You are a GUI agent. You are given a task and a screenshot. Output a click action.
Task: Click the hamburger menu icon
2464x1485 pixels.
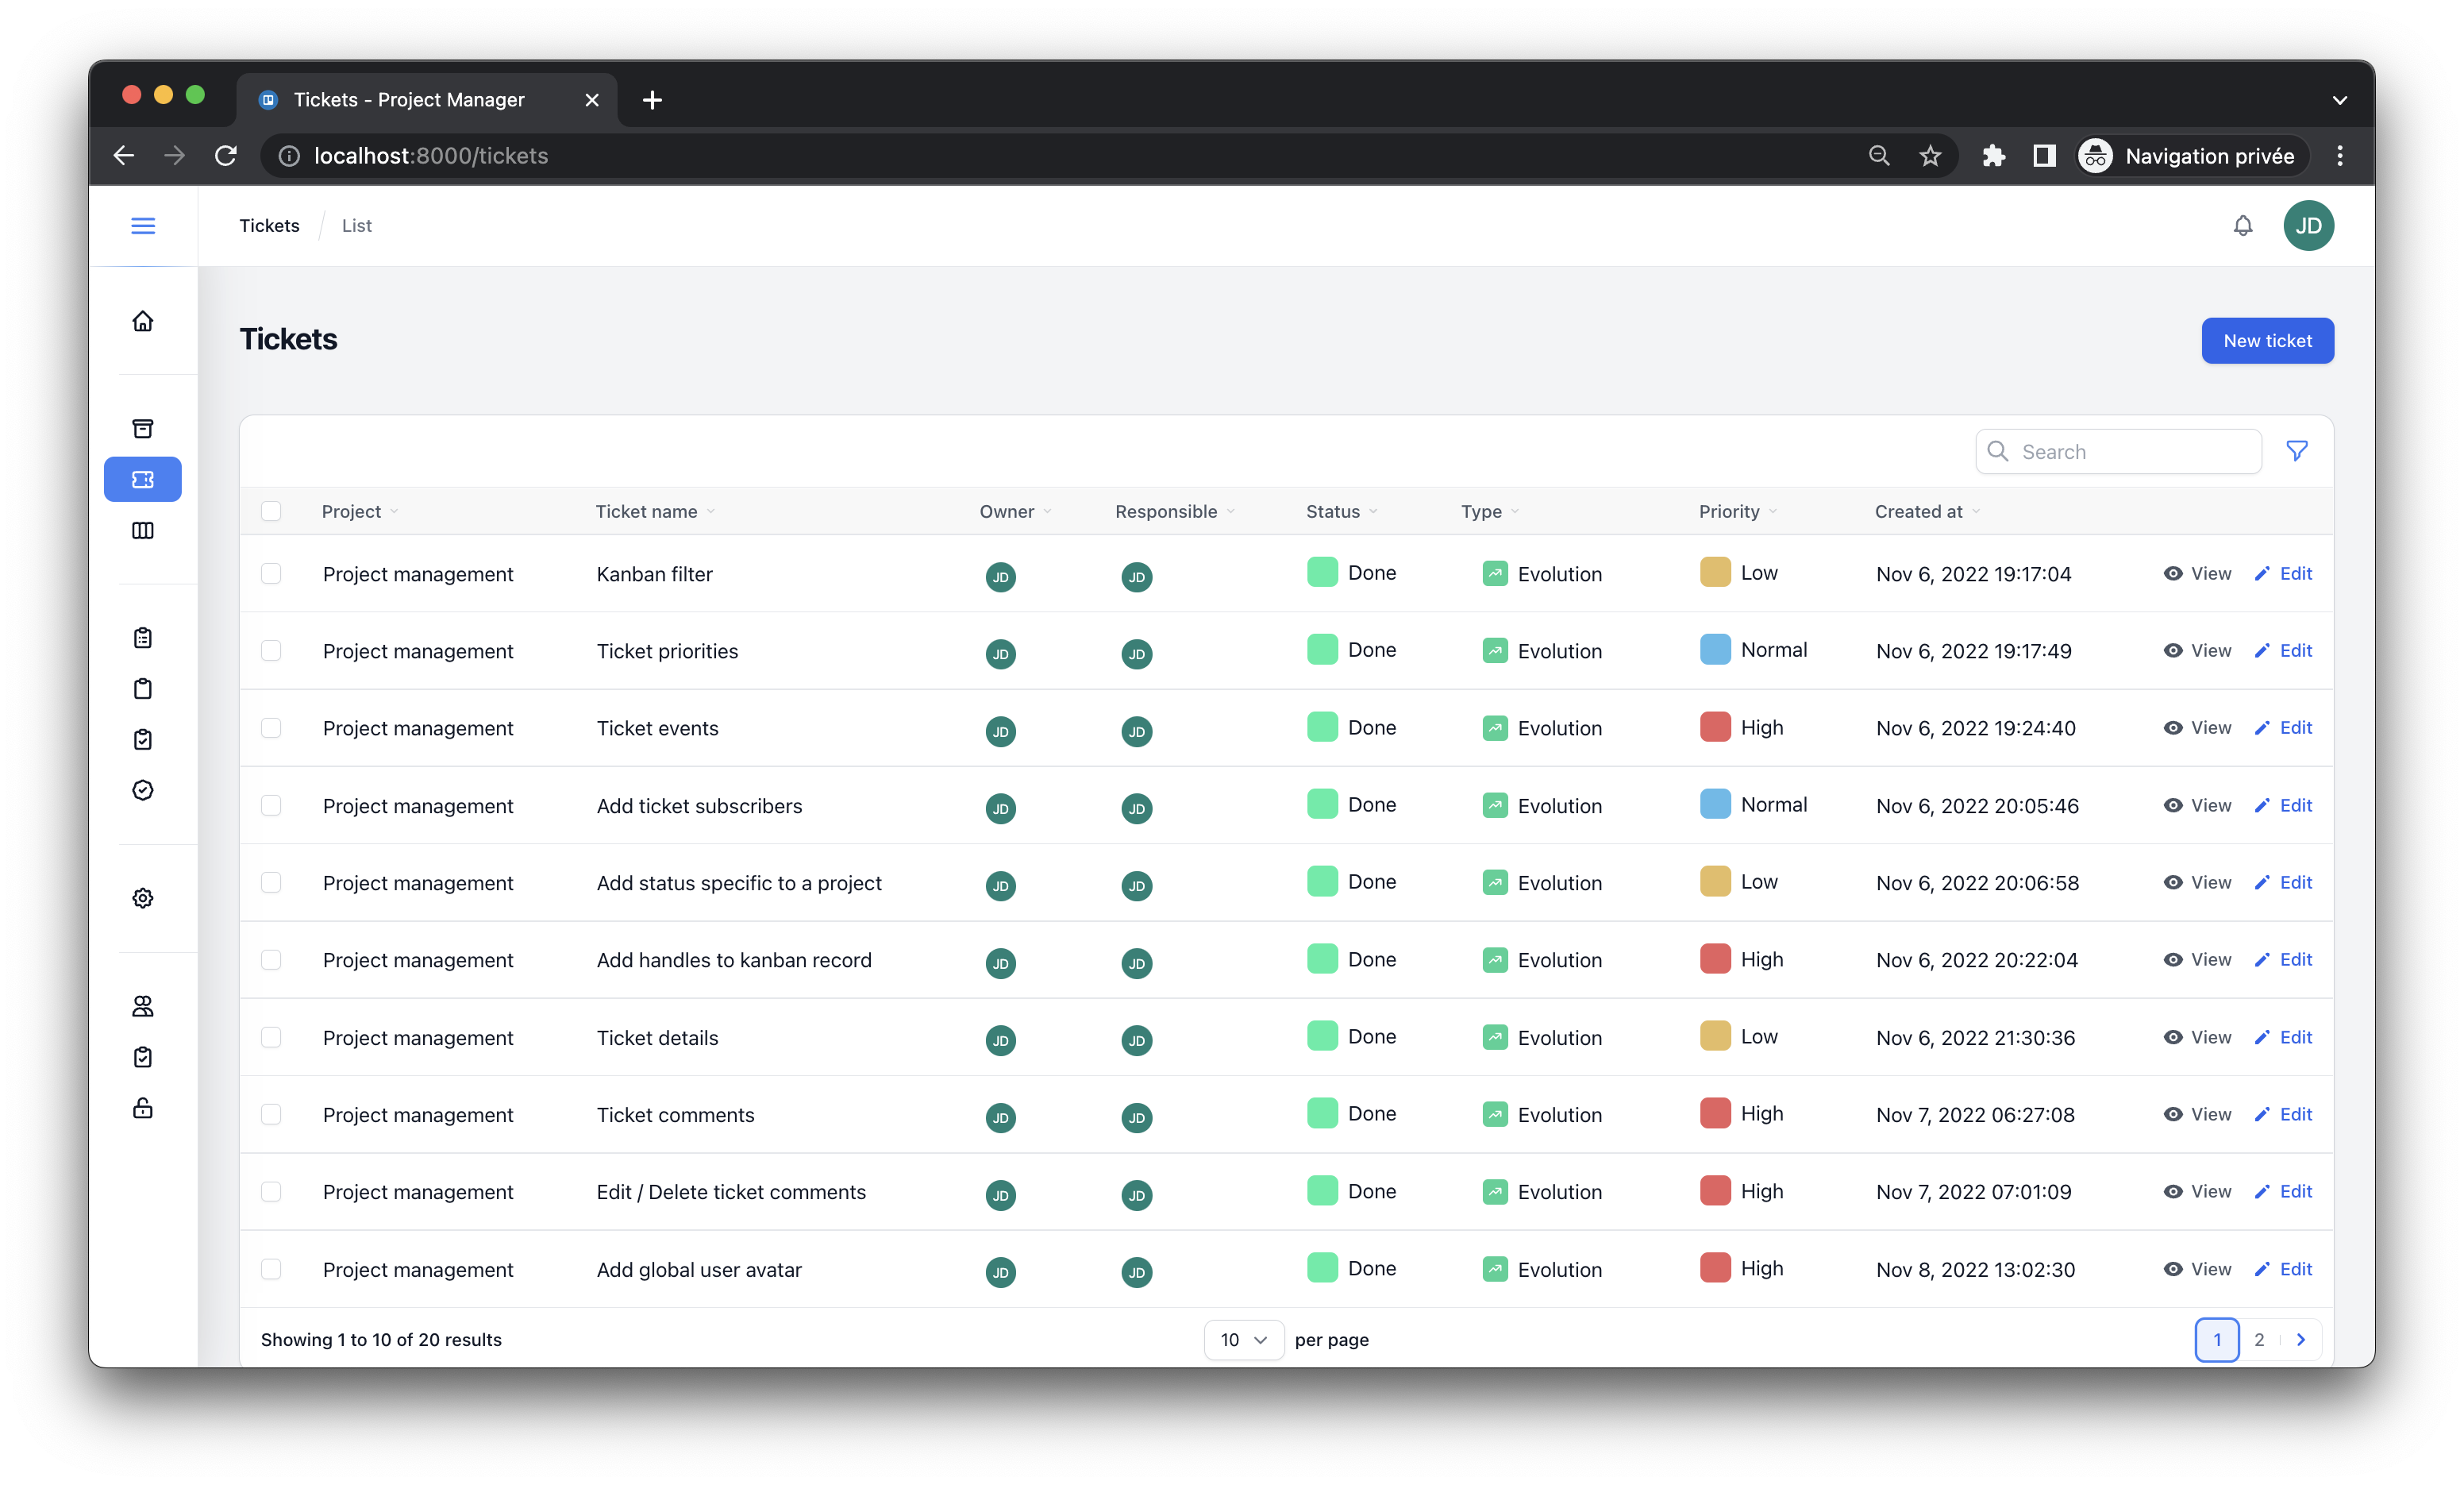[143, 226]
